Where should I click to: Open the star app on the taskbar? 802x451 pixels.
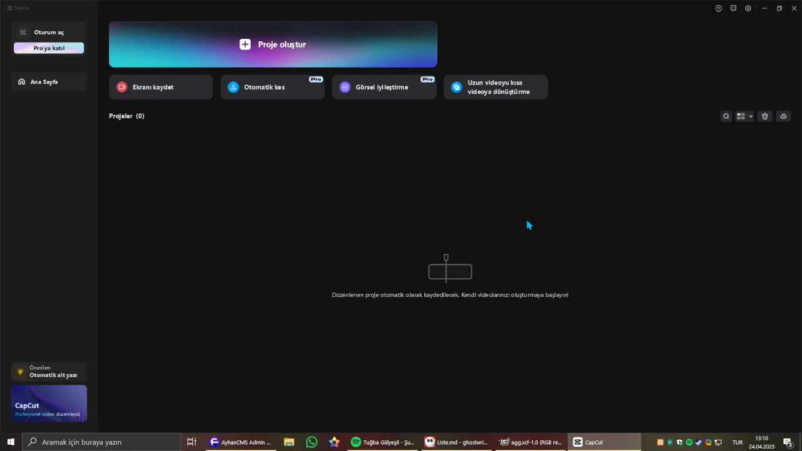pos(334,442)
